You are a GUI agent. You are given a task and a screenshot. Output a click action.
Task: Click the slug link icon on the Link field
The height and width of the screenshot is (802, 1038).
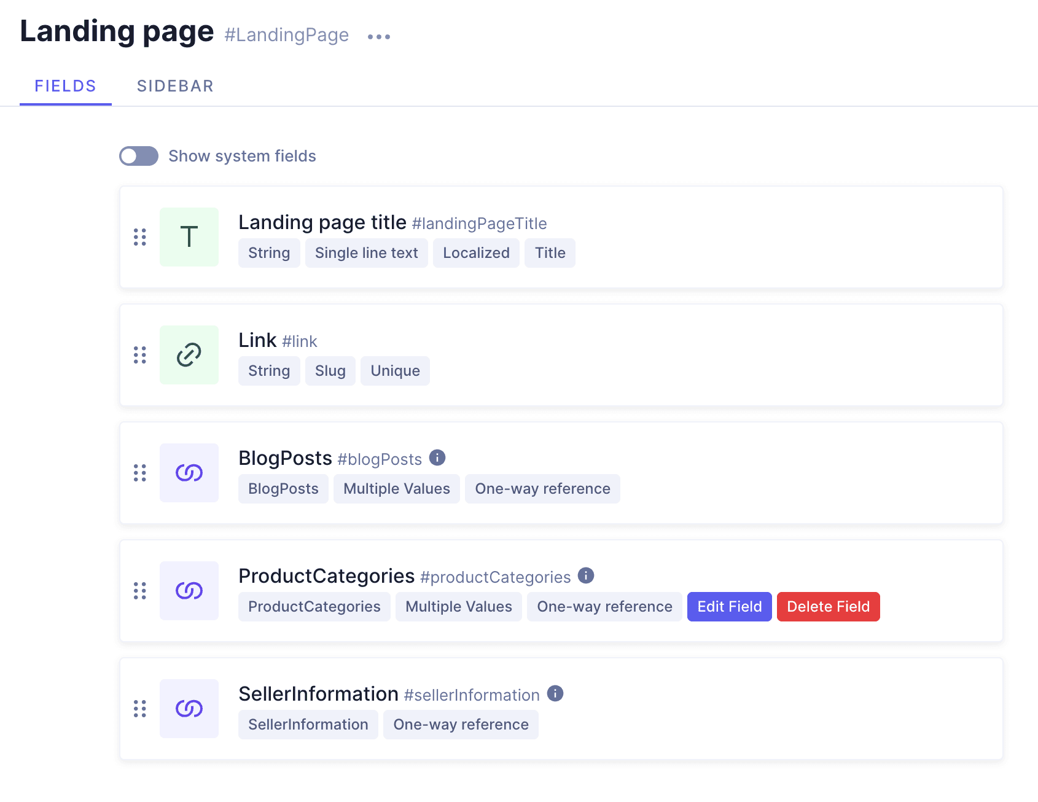189,354
